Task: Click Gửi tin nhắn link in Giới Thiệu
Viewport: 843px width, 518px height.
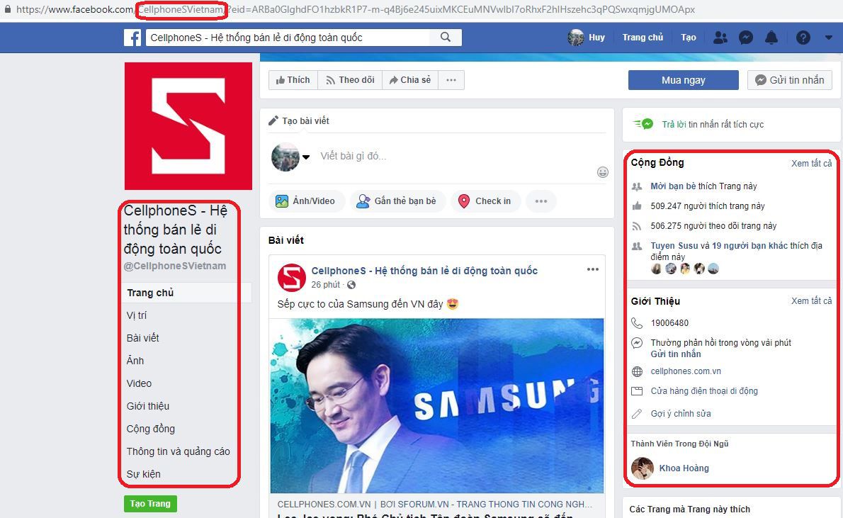Action: click(x=676, y=354)
